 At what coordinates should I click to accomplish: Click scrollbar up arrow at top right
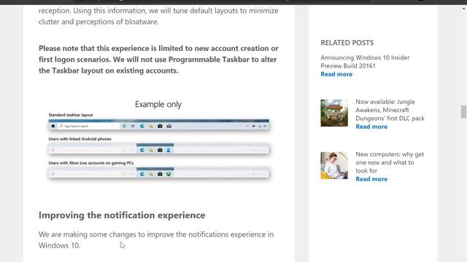463,9
